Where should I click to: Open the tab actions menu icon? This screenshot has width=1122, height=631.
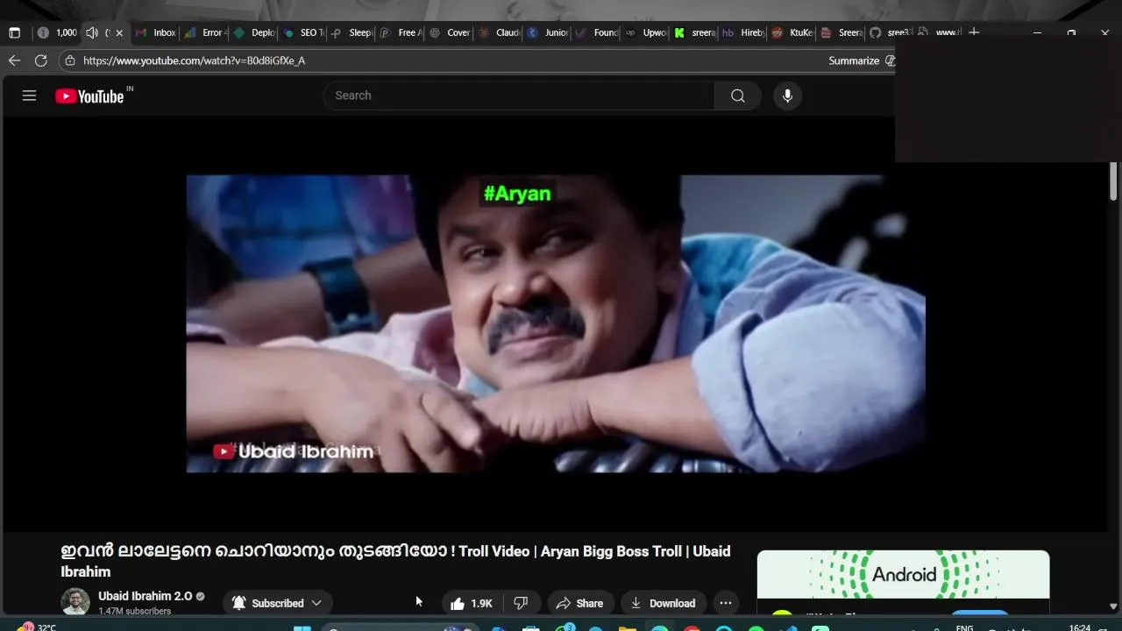(x=14, y=32)
